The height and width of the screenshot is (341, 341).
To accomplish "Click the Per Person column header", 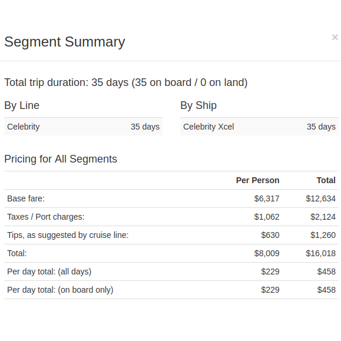I will tap(257, 180).
